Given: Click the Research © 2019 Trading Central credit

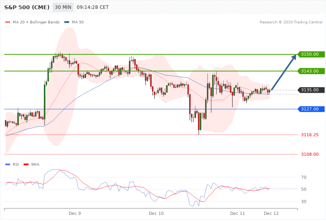Looking at the screenshot, I should click(x=291, y=22).
